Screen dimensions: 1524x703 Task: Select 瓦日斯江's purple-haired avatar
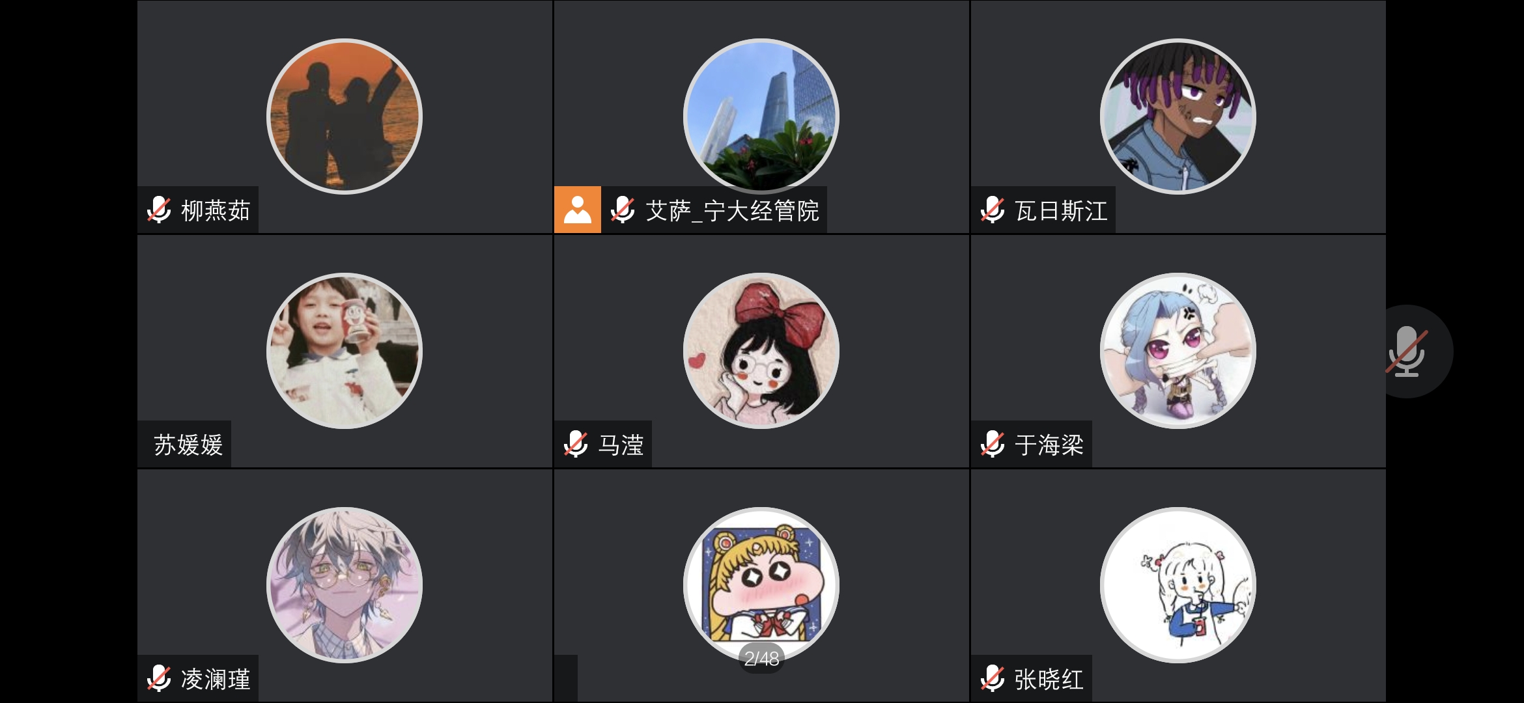click(x=1178, y=117)
